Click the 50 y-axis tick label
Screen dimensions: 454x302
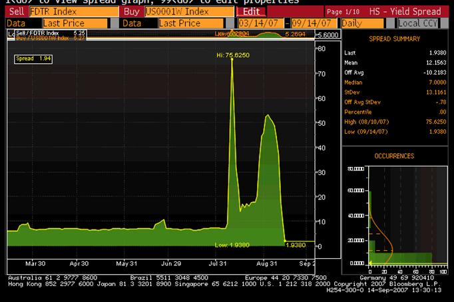[x=322, y=123]
